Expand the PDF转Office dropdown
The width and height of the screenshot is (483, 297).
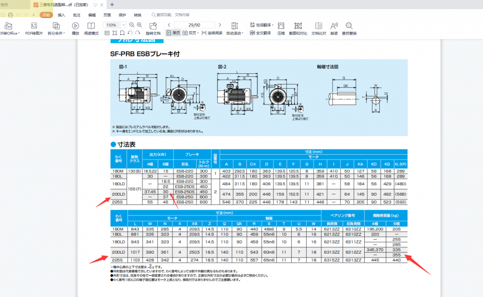[x=19, y=33]
